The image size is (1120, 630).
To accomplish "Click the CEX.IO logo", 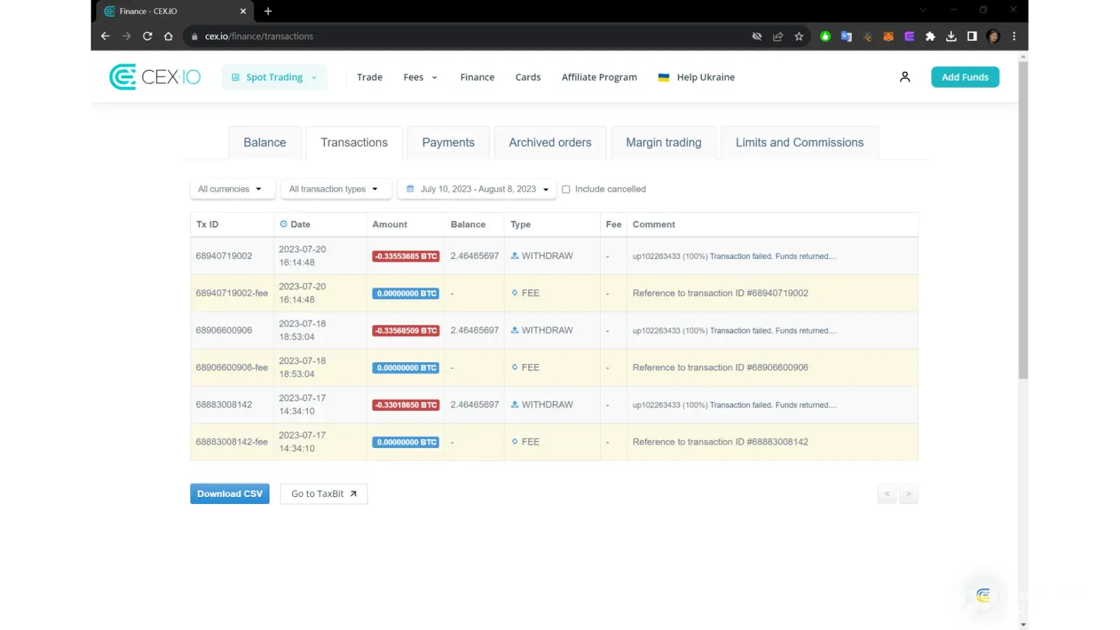I will pos(155,77).
